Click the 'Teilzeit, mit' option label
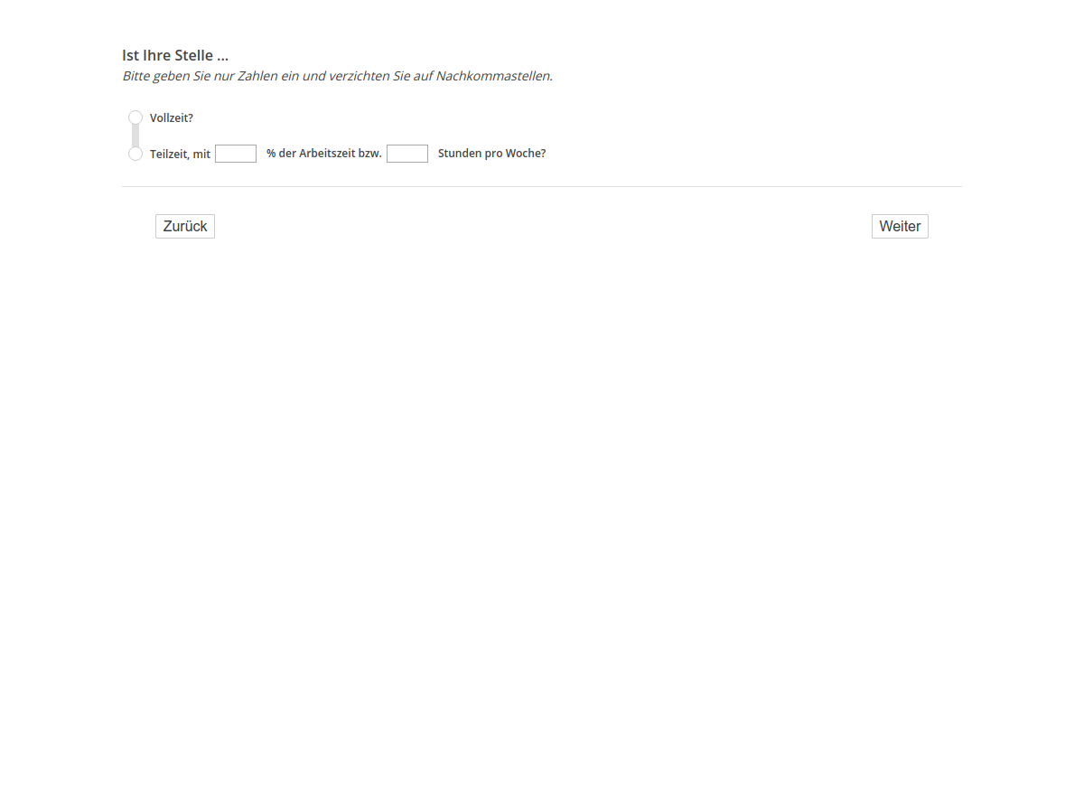The height and width of the screenshot is (797, 1084). pyautogui.click(x=180, y=154)
